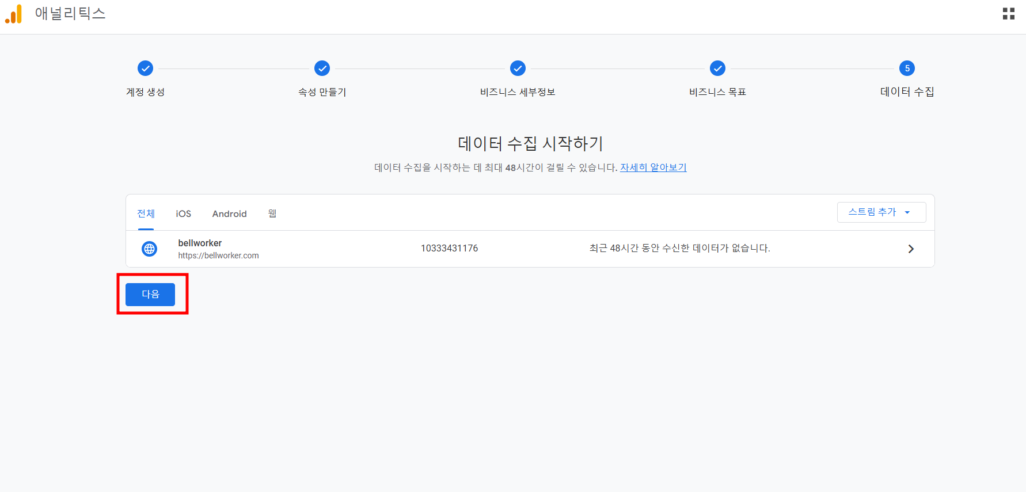Viewport: 1026px width, 492px height.
Task: Click the stream ID 10333431176
Action: tap(449, 248)
